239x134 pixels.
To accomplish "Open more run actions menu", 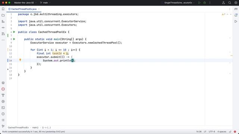I will click(210, 3).
